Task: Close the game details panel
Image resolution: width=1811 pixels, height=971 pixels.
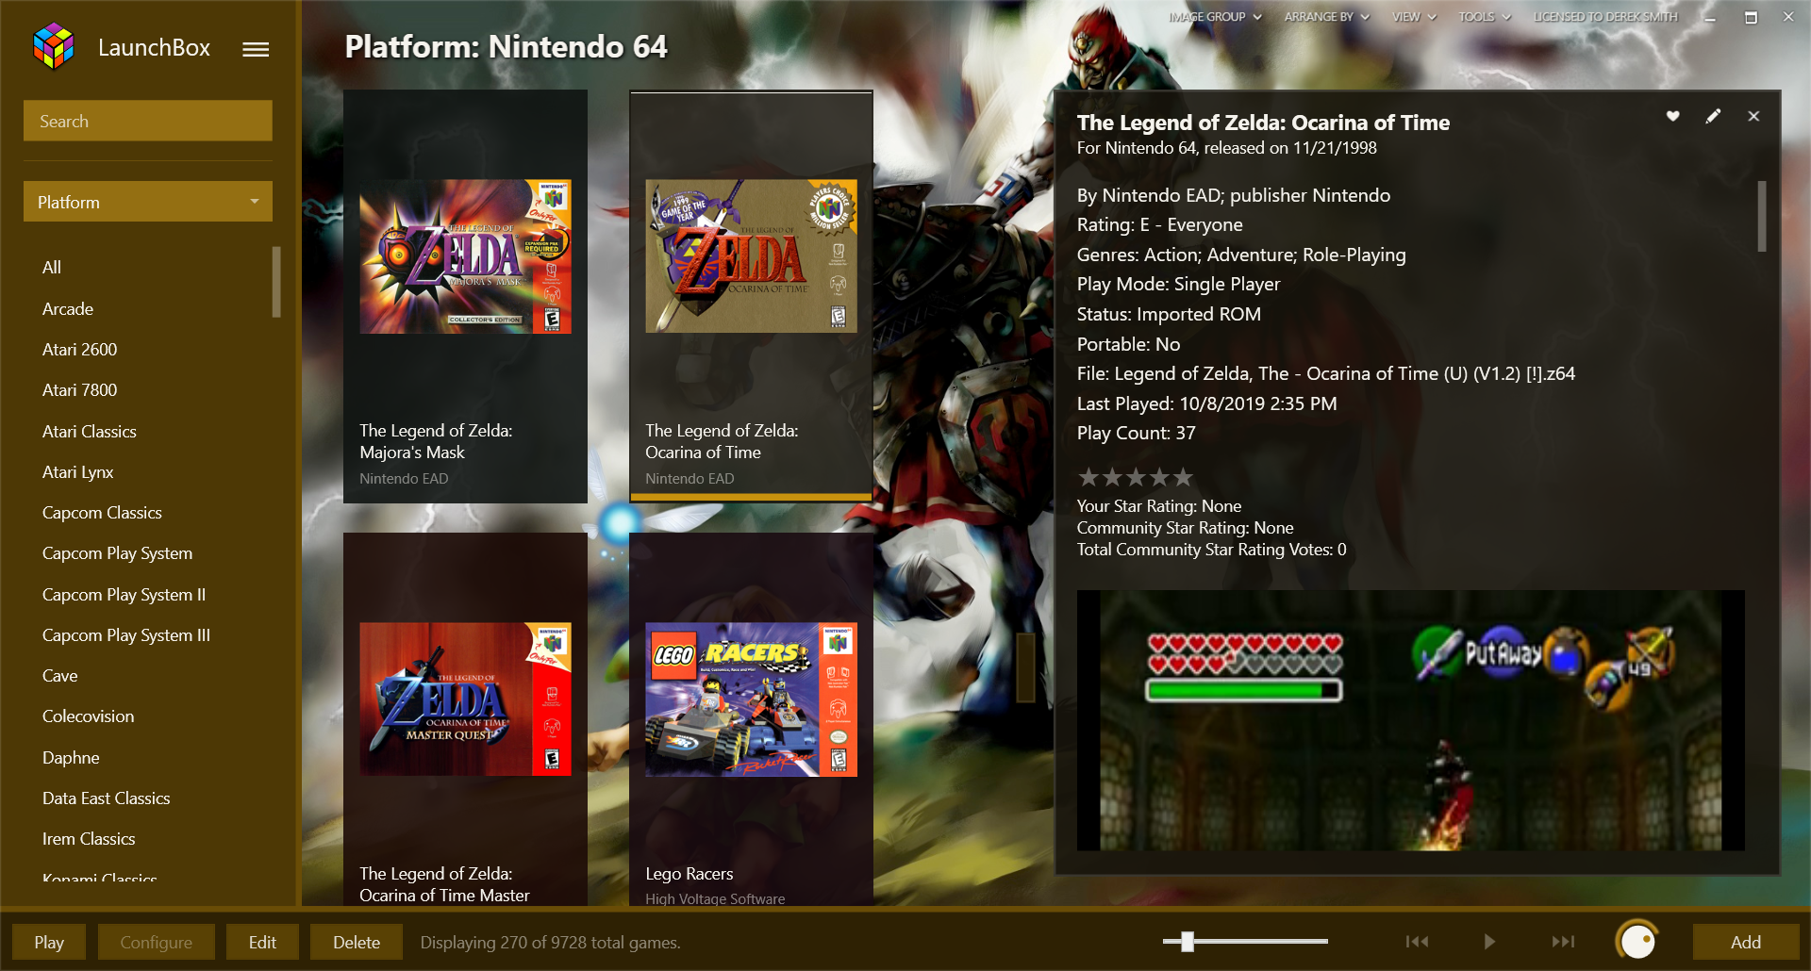Action: [1753, 116]
